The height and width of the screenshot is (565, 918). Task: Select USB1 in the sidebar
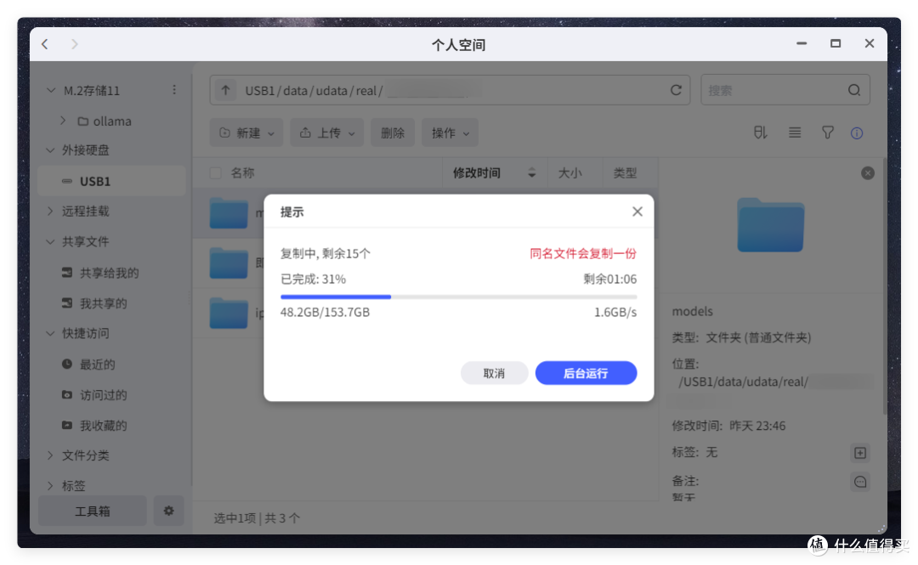pos(112,181)
